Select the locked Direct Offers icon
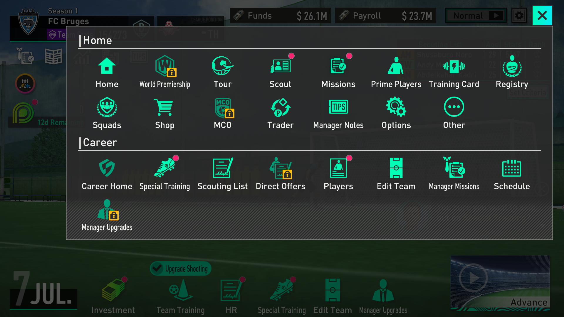The image size is (564, 317). coord(281,168)
